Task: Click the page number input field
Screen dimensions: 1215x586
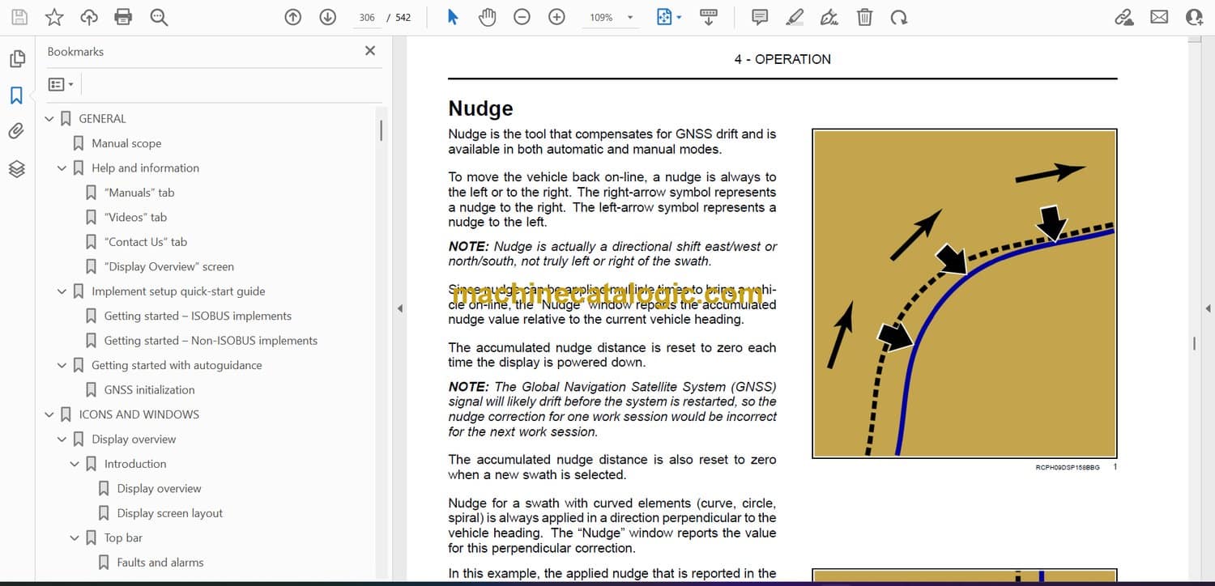Action: tap(367, 17)
